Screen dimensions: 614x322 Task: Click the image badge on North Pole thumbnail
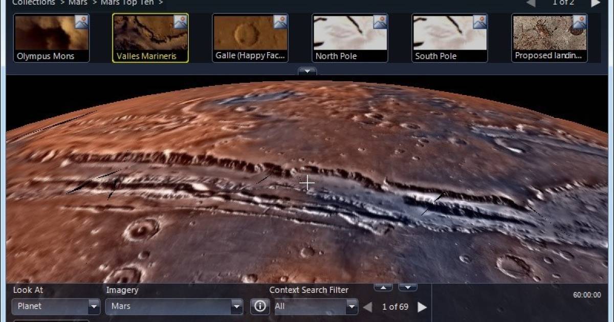pyautogui.click(x=381, y=20)
